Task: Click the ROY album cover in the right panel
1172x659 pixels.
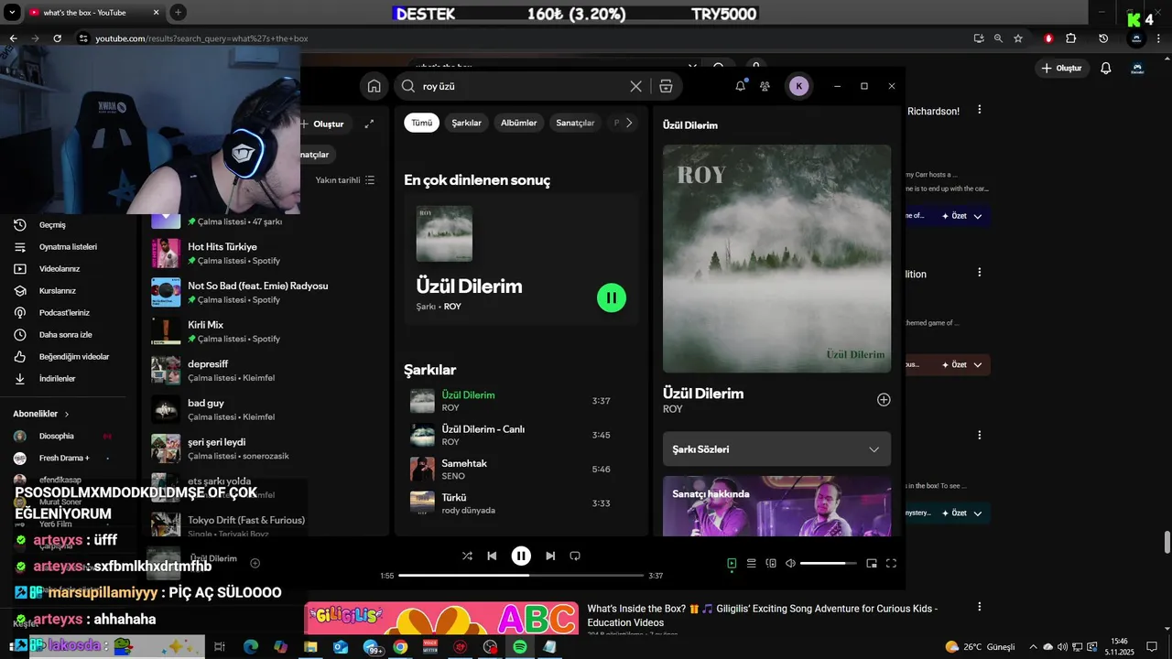Action: coord(776,258)
